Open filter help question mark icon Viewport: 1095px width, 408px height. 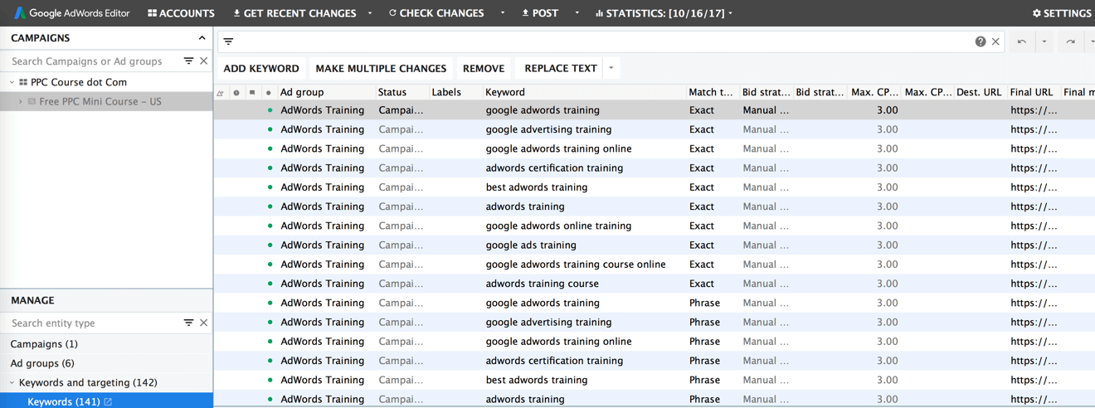pos(981,41)
